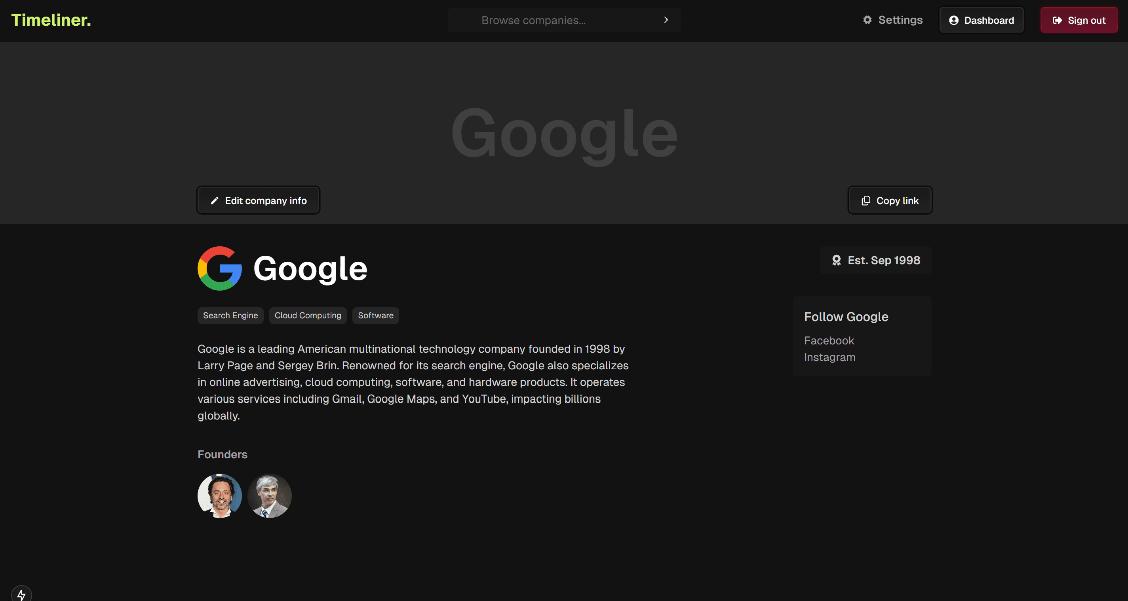1128x601 pixels.
Task: Click the chevron arrow in search bar
Action: (x=666, y=20)
